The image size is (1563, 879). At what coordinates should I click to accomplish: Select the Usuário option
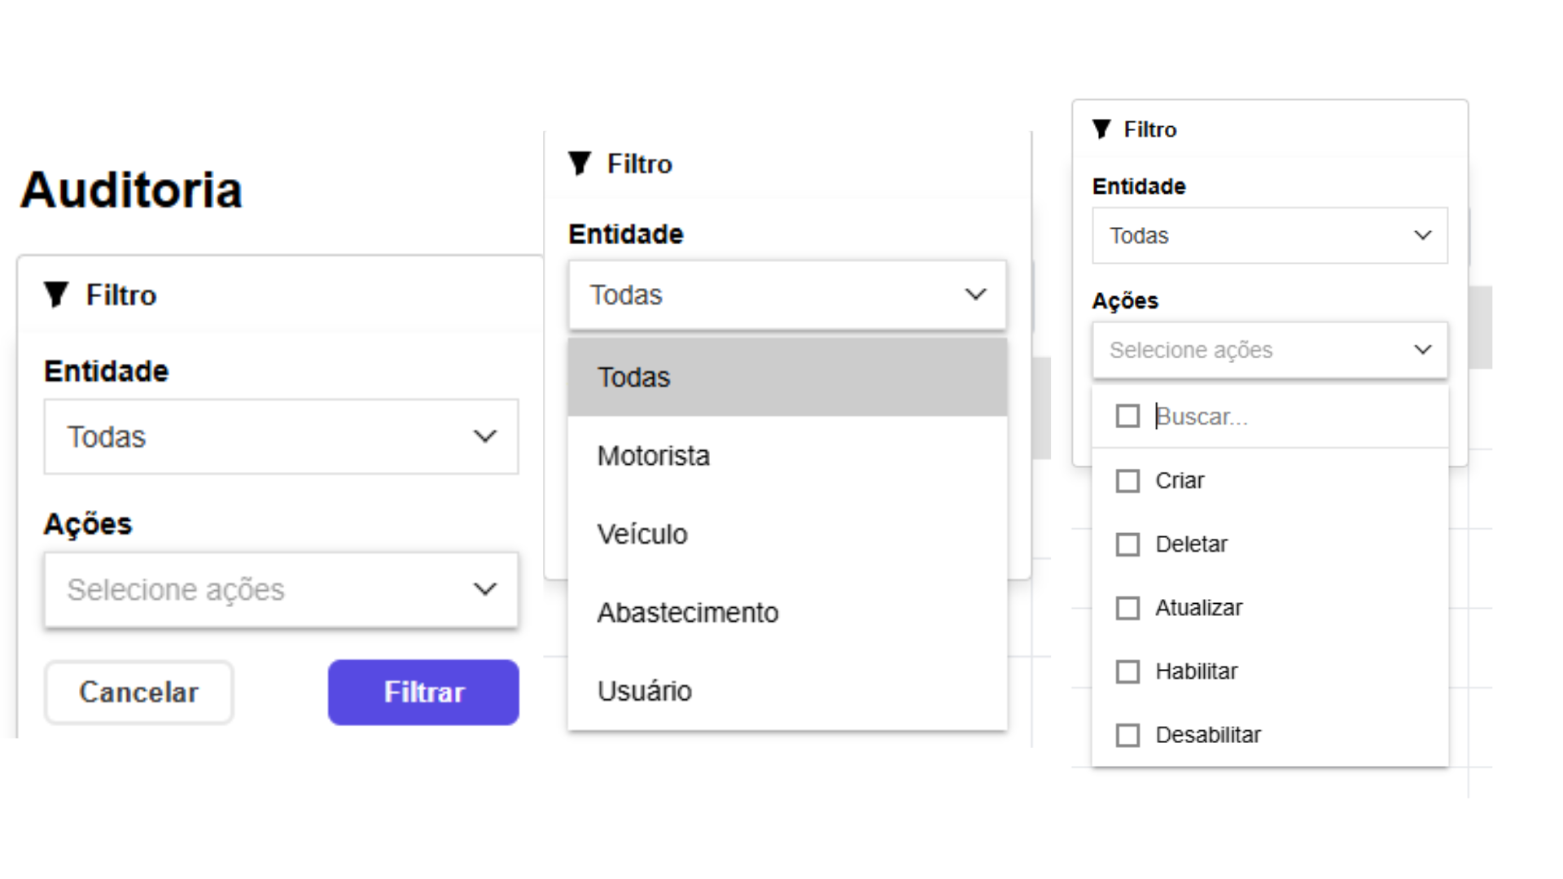645,691
